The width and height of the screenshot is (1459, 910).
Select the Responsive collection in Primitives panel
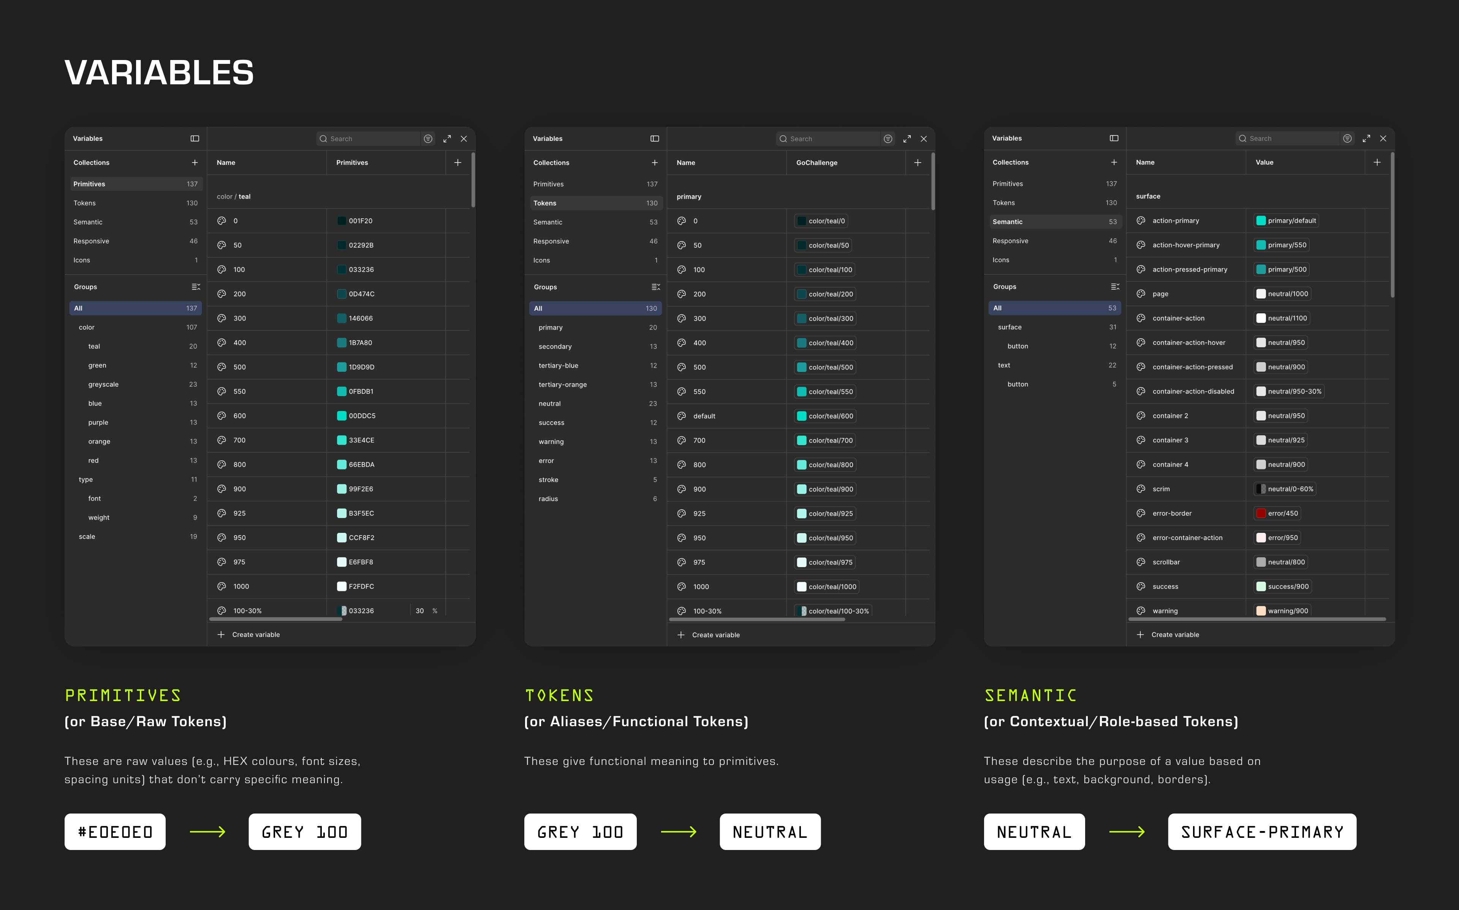pos(136,241)
